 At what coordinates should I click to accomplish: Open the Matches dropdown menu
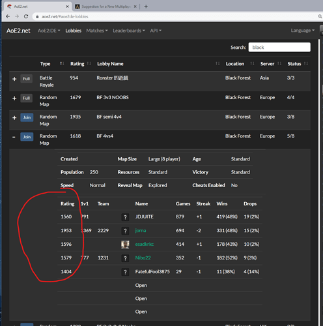[97, 31]
